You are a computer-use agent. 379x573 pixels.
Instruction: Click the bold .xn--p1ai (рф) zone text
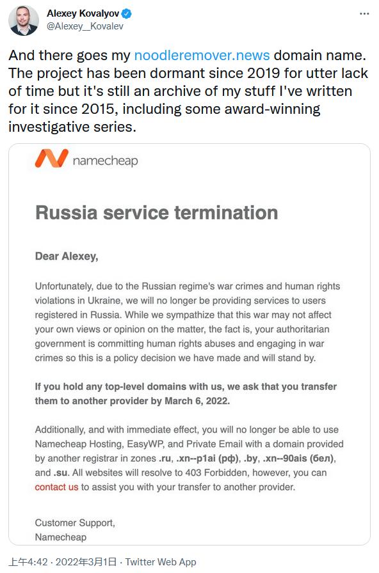[207, 459]
